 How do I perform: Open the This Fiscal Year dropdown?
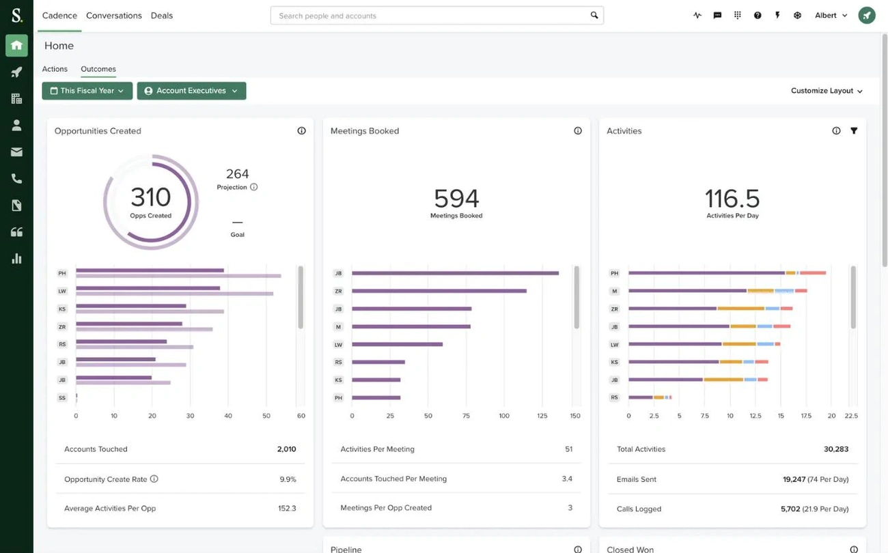click(87, 90)
